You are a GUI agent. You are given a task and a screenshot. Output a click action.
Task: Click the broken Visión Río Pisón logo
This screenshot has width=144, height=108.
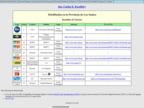click(17, 53)
